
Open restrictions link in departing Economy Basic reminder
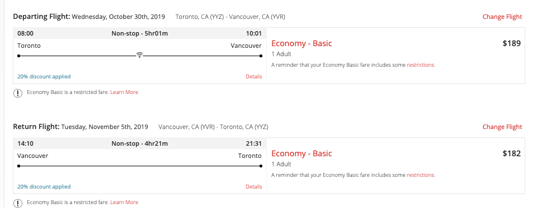420,65
